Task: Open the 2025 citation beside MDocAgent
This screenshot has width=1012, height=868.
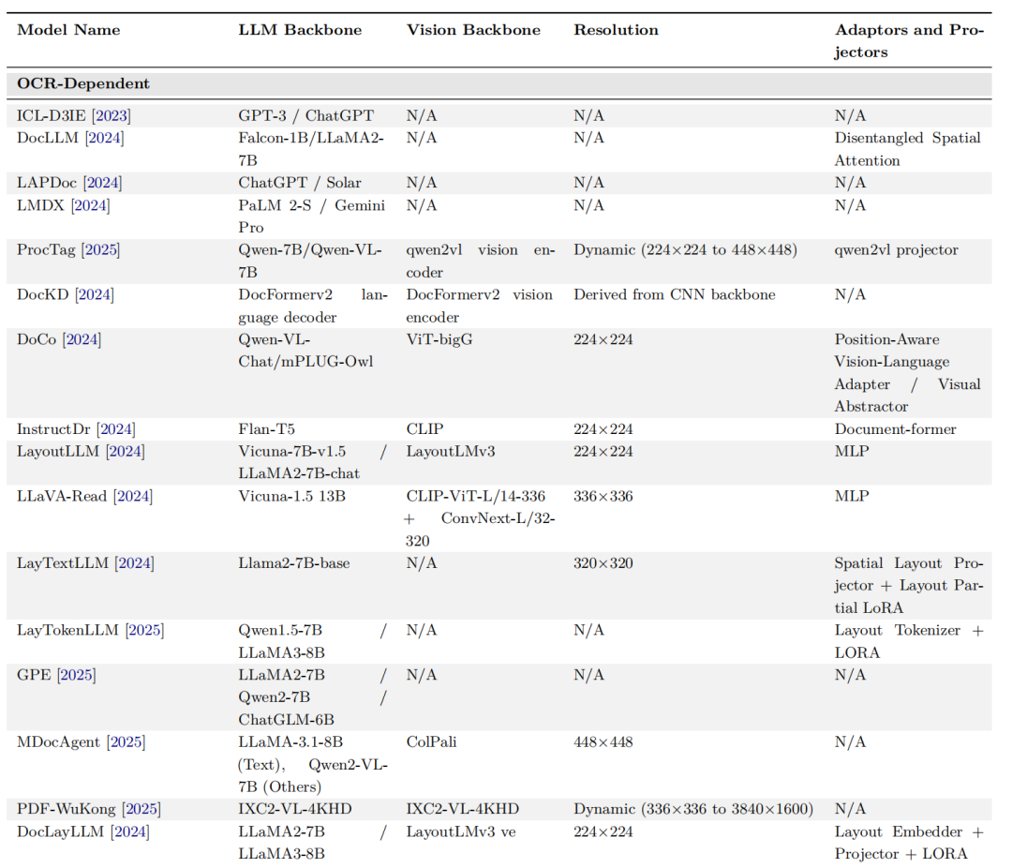Action: point(126,742)
